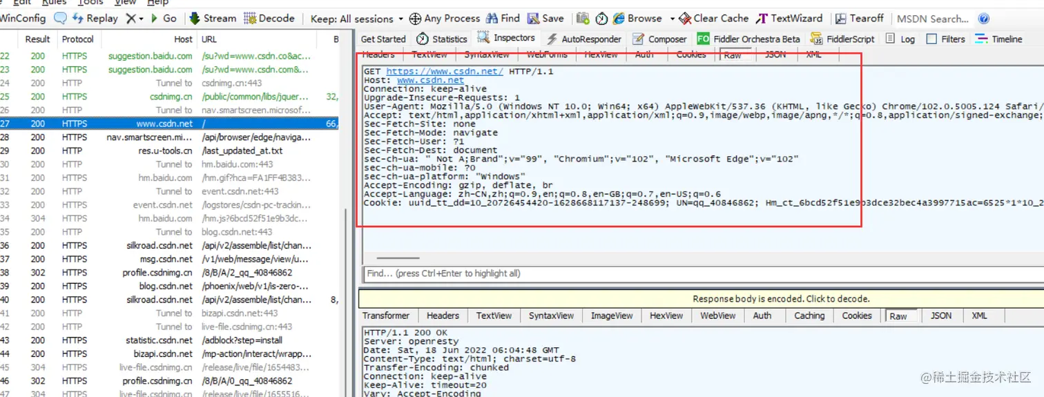The image size is (1044, 397).
Task: Select the selected www.csdn.net session row
Action: (169, 124)
